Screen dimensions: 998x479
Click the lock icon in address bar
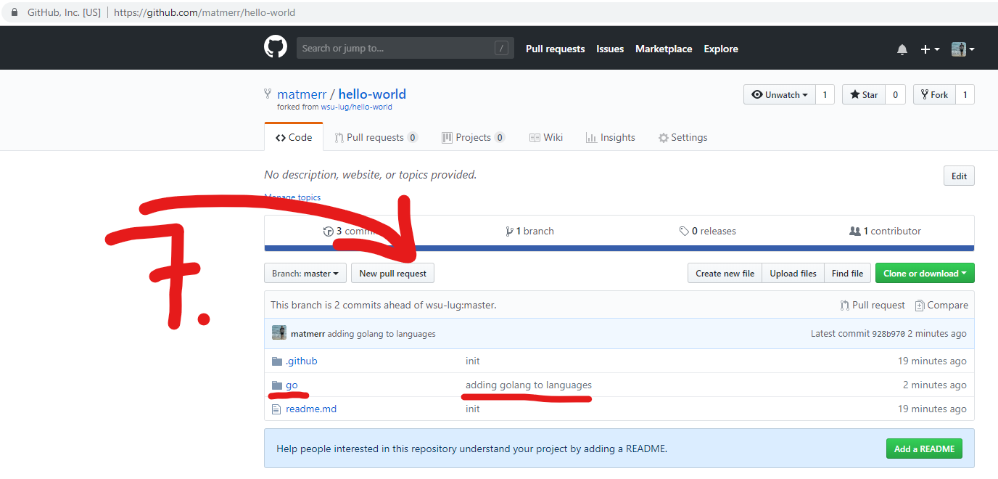tap(14, 12)
